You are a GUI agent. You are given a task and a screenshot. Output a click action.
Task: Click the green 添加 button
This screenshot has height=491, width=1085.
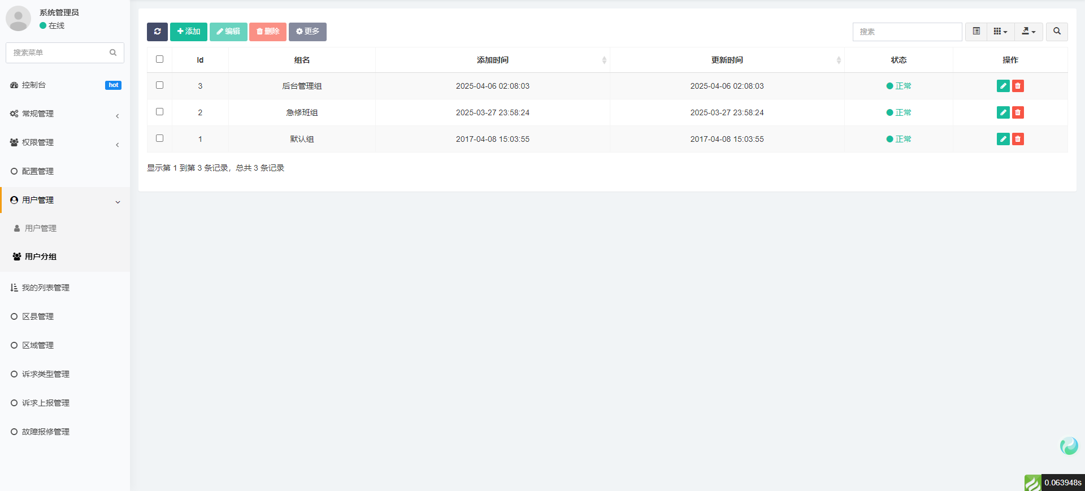point(189,32)
